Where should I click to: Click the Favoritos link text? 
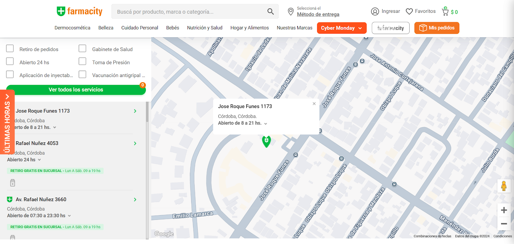(425, 11)
